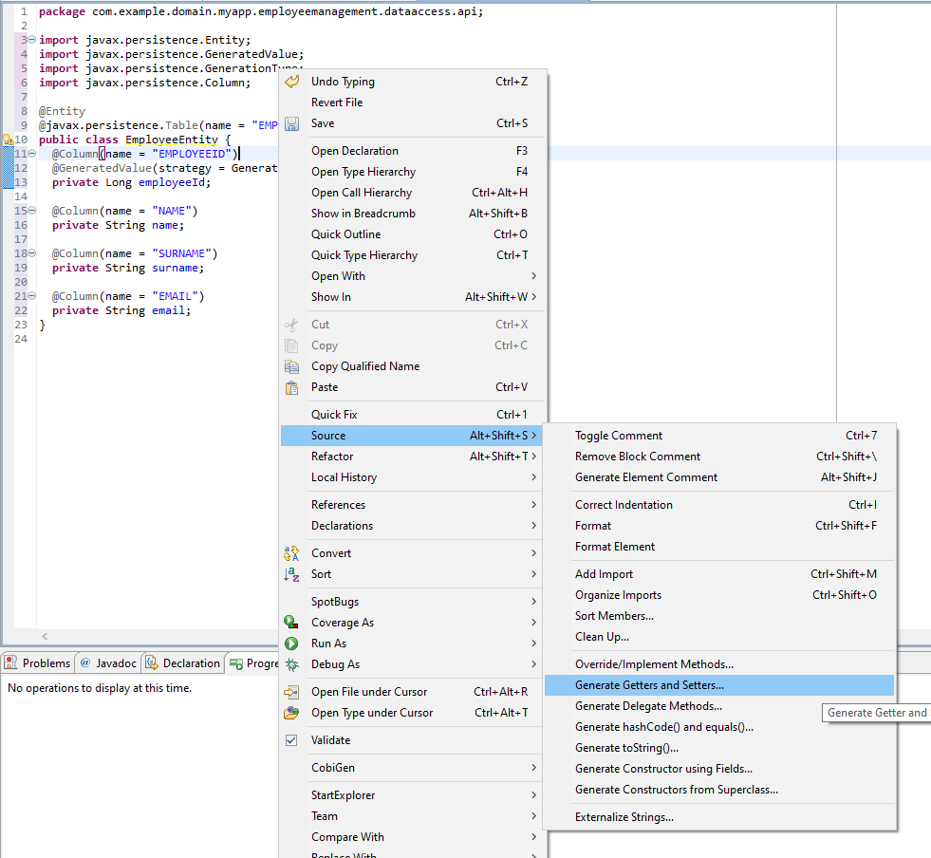The height and width of the screenshot is (858, 931).
Task: Click the Debug As bug icon
Action: [292, 664]
